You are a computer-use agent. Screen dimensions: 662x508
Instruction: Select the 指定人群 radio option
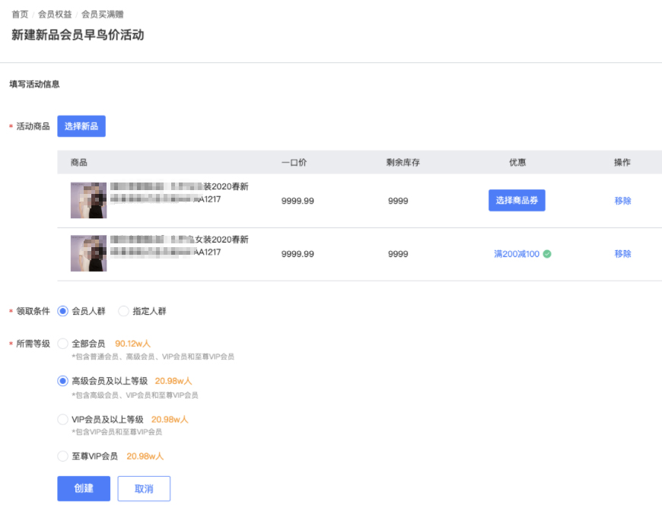[123, 310]
